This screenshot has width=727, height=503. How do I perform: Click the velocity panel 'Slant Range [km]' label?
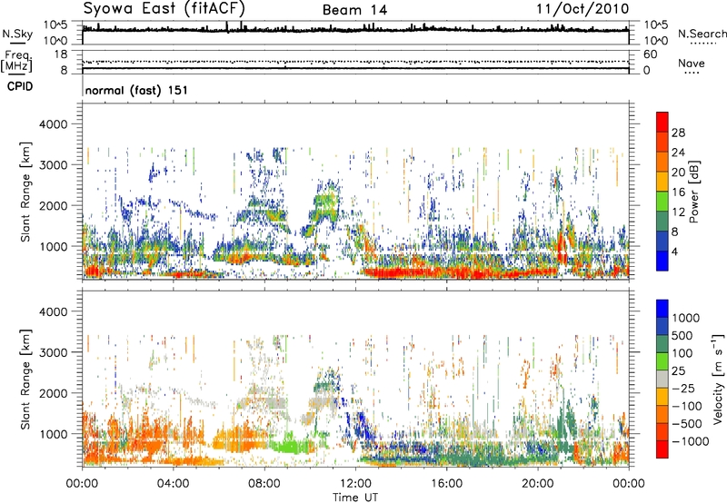(25, 380)
